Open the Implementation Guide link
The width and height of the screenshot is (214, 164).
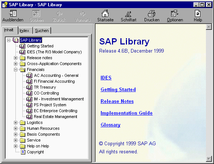tap(127, 113)
